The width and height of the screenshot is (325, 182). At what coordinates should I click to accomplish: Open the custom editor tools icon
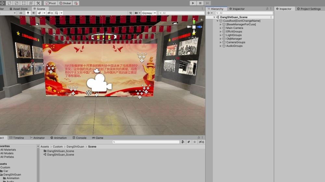click(38, 3)
